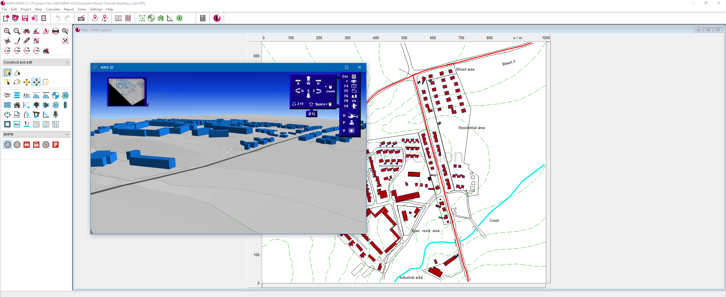The width and height of the screenshot is (726, 297).
Task: Toggle the C eye view option
Action: click(x=354, y=81)
